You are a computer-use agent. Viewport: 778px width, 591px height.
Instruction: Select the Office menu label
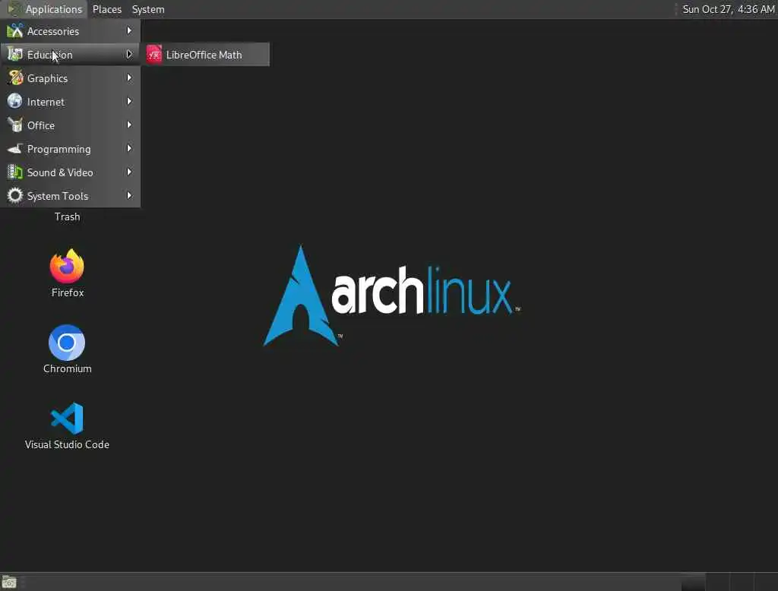41,125
